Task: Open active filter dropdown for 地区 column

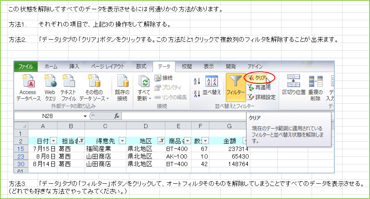Action: 162,141
